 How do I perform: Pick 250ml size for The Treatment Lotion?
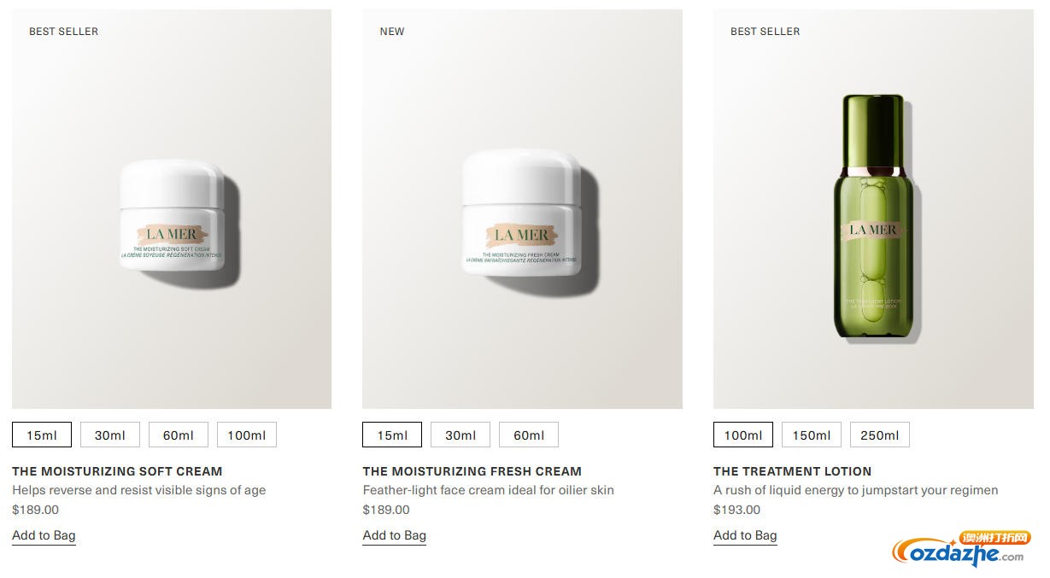pos(880,435)
